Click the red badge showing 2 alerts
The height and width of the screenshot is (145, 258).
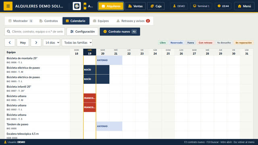(148, 21)
